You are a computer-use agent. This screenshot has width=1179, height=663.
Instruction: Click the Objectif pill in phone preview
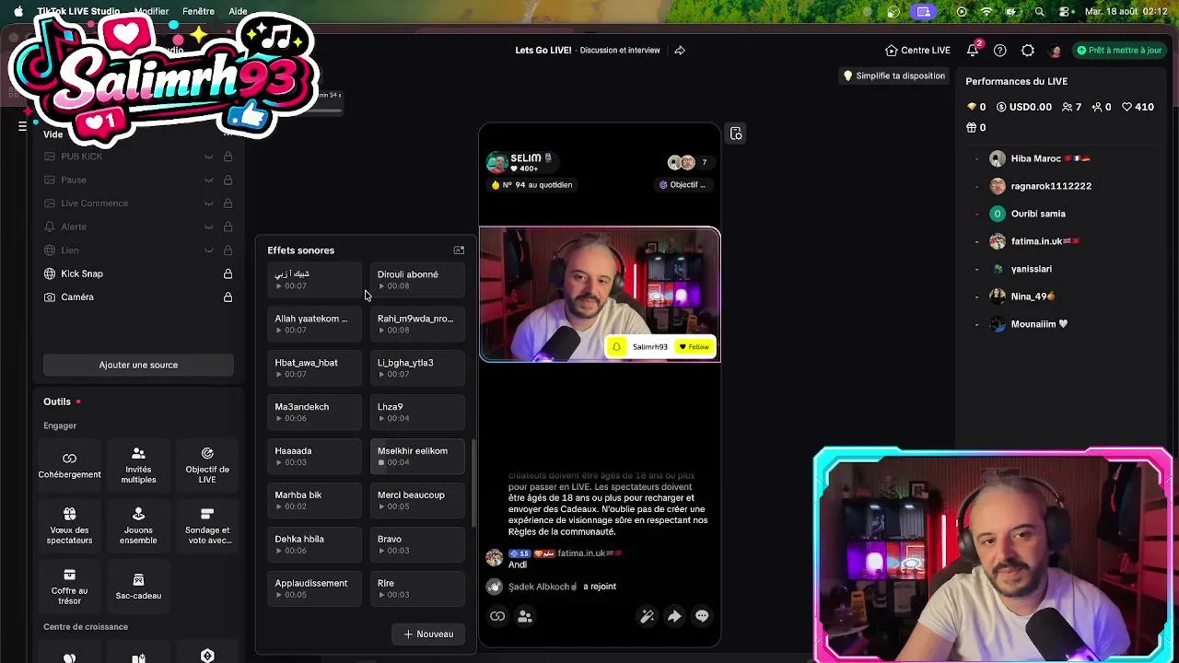(x=683, y=184)
